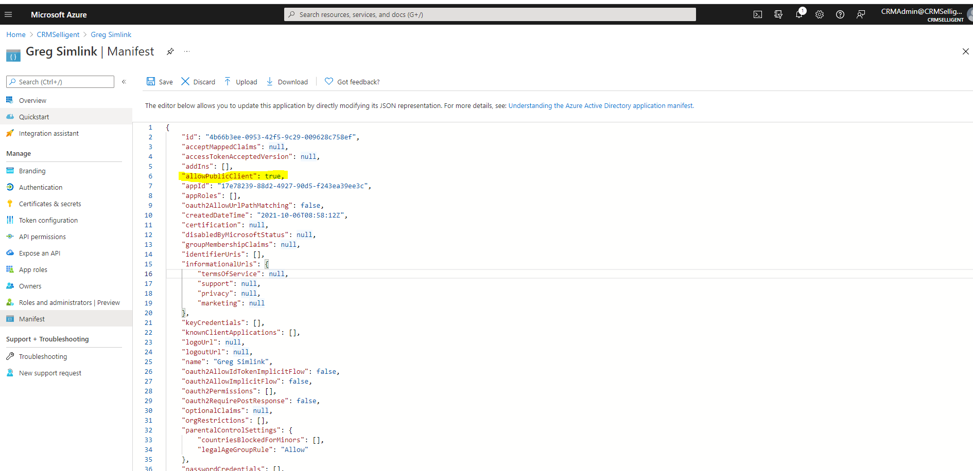Open the portal hamburger menu
Screen dimensions: 973x471
8,14
